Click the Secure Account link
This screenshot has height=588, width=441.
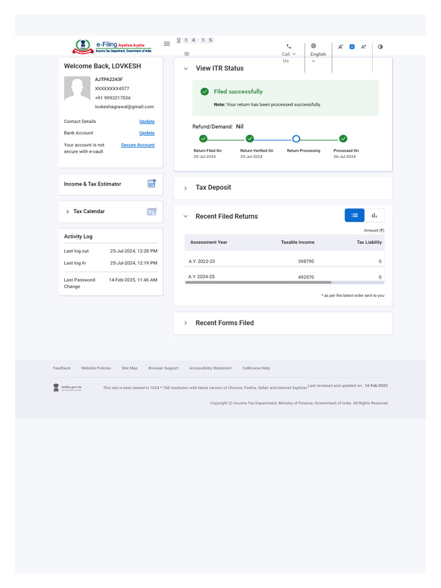point(138,145)
